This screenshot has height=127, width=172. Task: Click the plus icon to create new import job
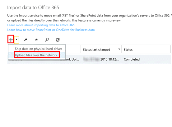(11, 40)
